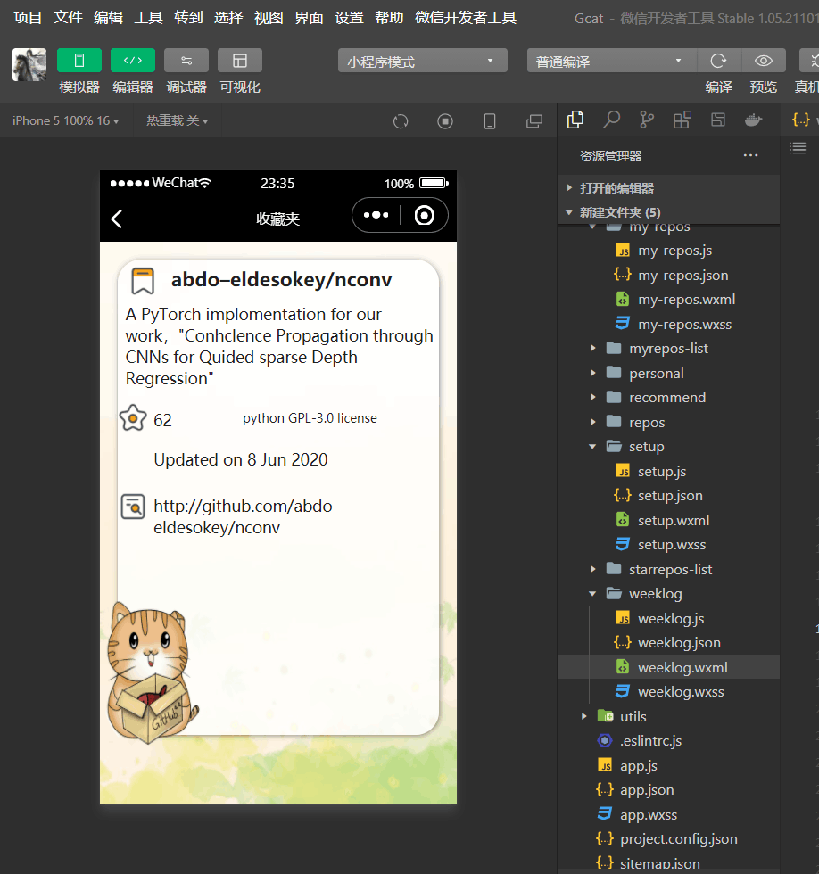
Task: Open the visualization panel button
Action: [x=240, y=61]
